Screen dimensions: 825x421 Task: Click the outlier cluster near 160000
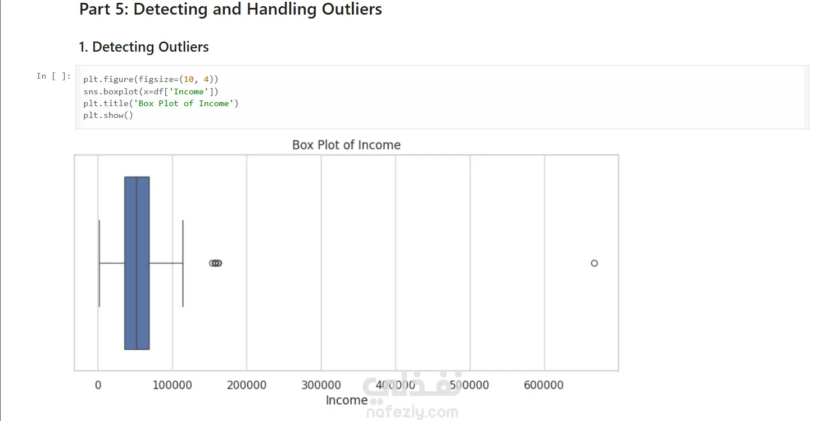(215, 263)
